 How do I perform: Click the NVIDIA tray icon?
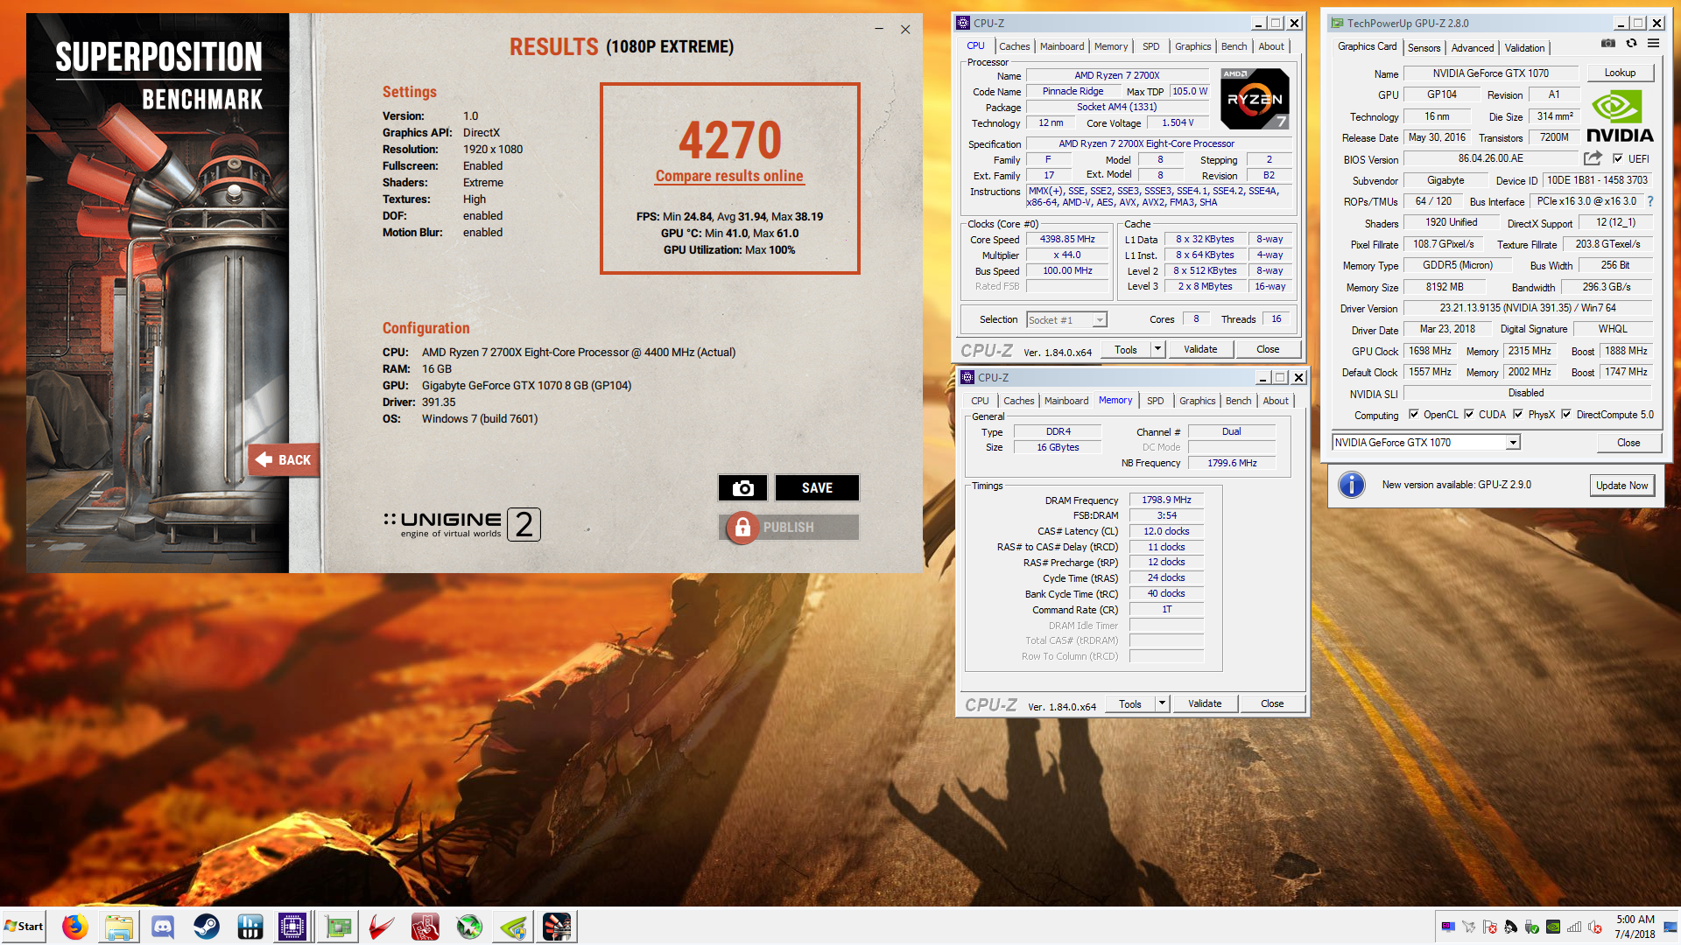tap(1553, 927)
